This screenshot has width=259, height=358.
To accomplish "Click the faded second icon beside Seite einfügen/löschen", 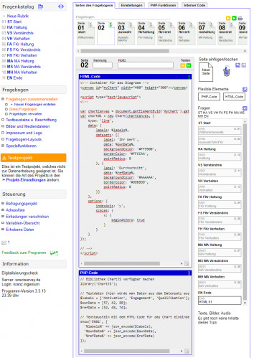I will click(244, 65).
